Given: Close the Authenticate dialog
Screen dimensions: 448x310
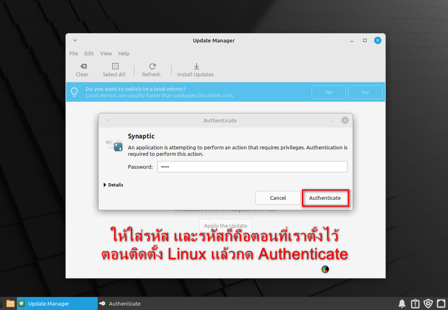Looking at the screenshot, I should pos(345,120).
